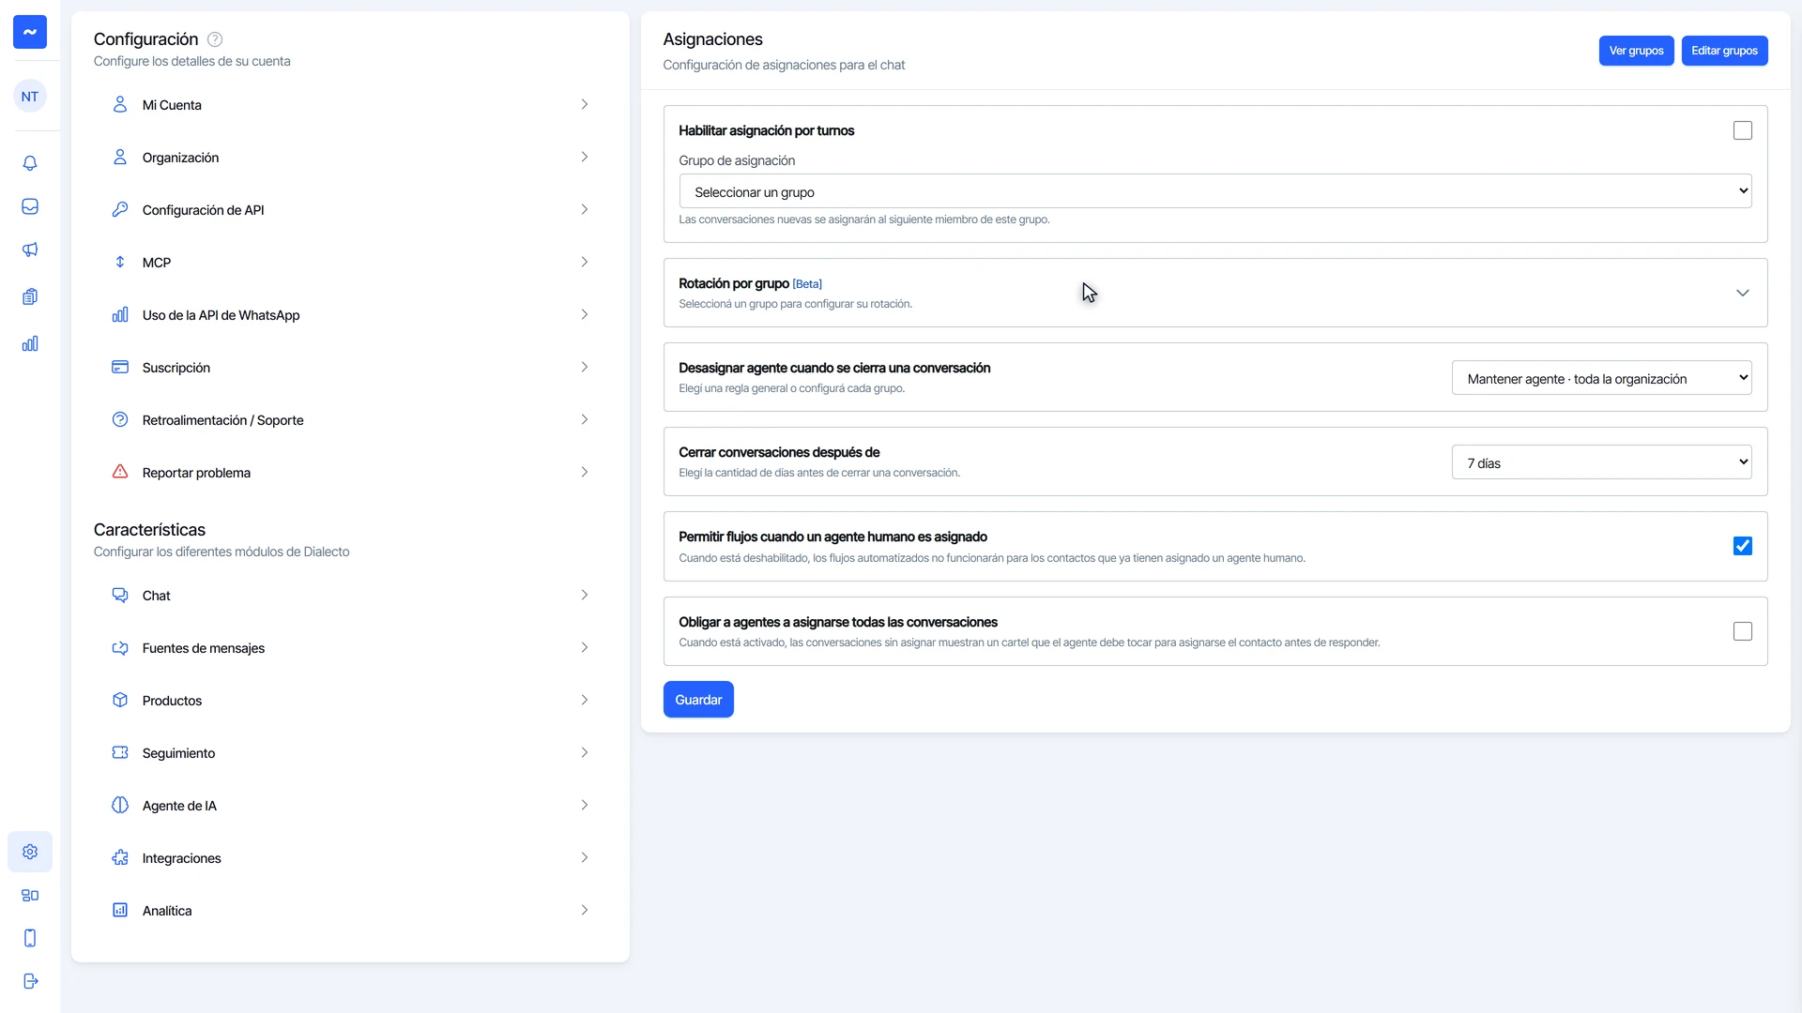Click the settings gear in the sidebar
This screenshot has width=1802, height=1013.
[x=30, y=852]
